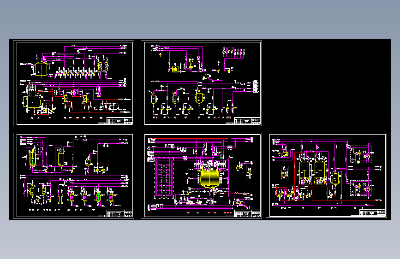Click the large yellow hatched reactor vessel
Viewport: 400px width, 259px height.
point(211,178)
